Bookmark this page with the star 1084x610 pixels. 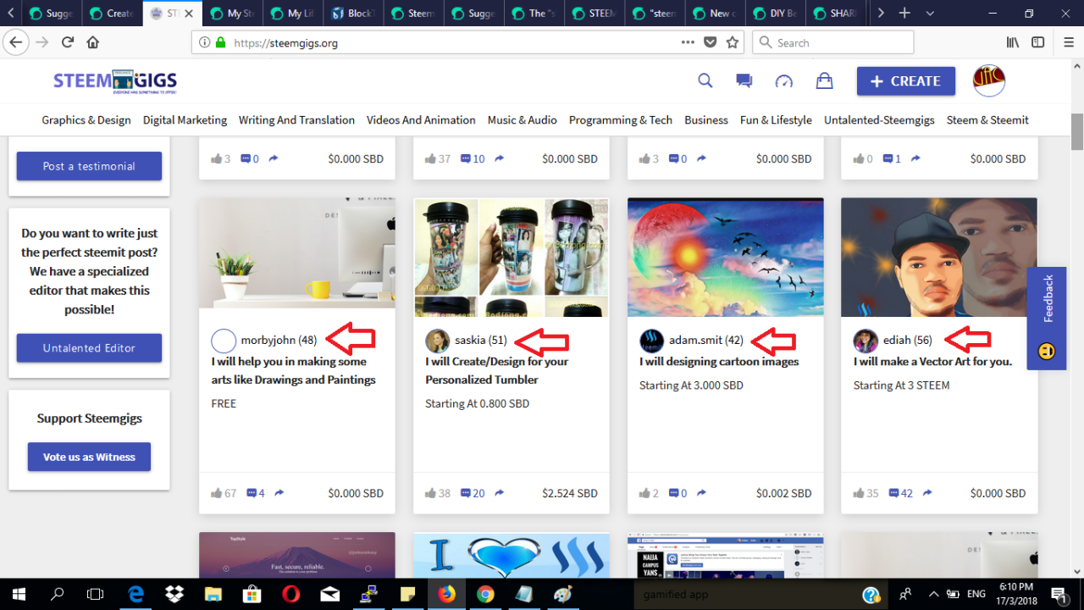pos(733,42)
